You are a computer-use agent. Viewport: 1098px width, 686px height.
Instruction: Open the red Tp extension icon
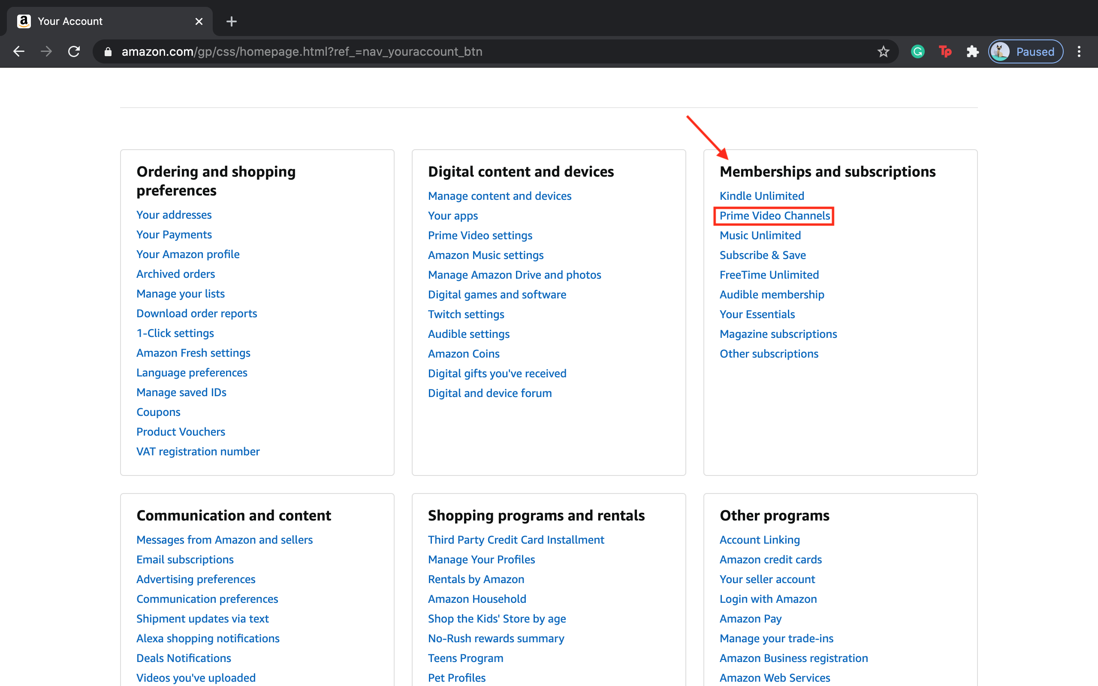[x=945, y=51]
